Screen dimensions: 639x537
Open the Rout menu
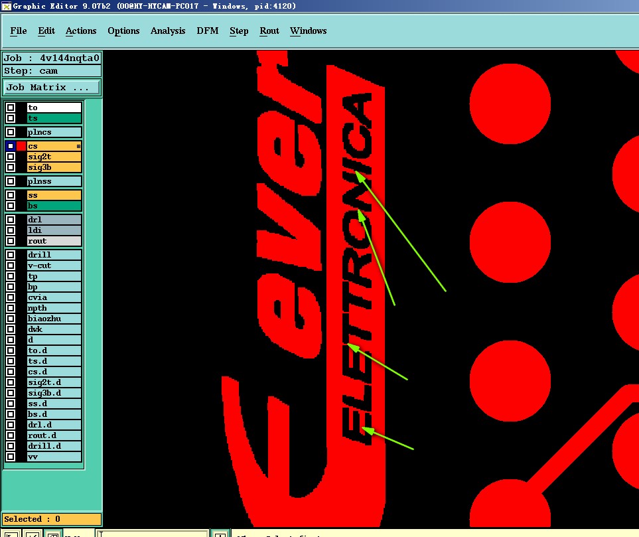pos(269,31)
